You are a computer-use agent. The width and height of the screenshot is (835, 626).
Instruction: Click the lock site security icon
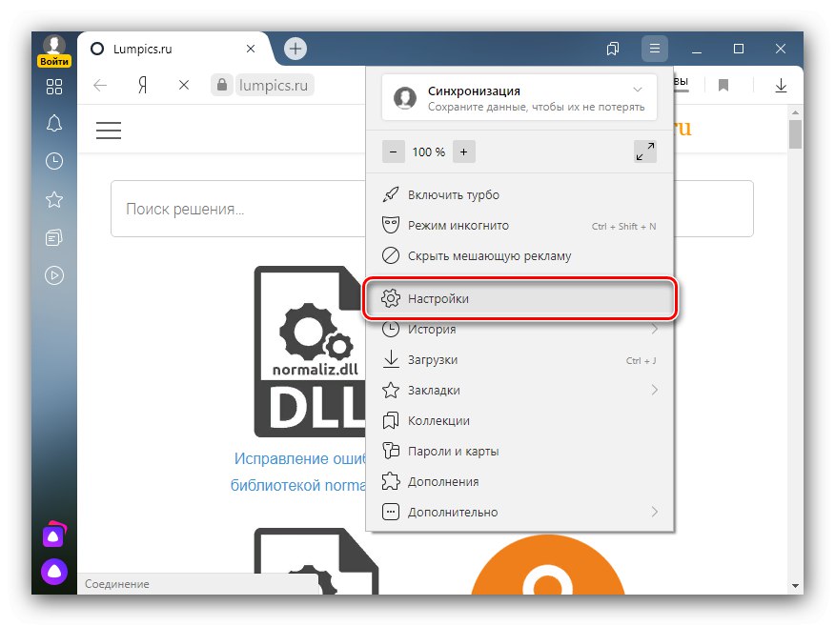click(x=222, y=85)
